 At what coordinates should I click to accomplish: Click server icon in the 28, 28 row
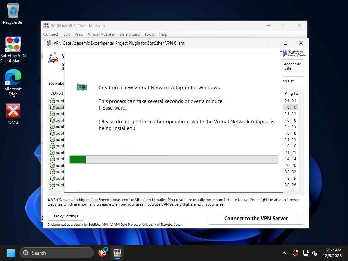point(52,185)
